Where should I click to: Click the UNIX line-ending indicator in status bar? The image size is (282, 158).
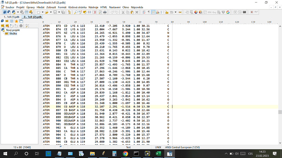[158, 147]
